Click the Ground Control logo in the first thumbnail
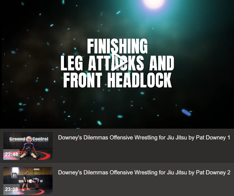 click(29, 139)
